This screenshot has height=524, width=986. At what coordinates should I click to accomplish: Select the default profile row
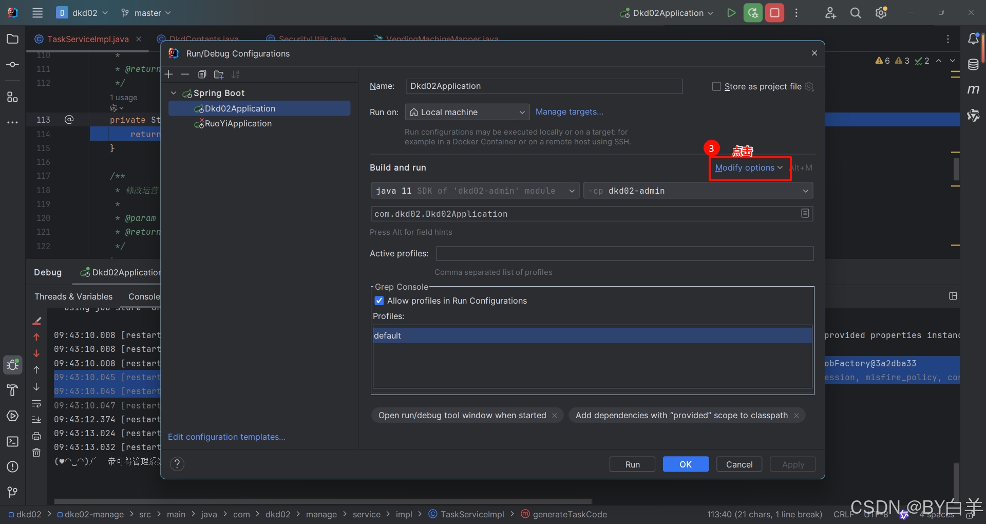click(x=592, y=335)
